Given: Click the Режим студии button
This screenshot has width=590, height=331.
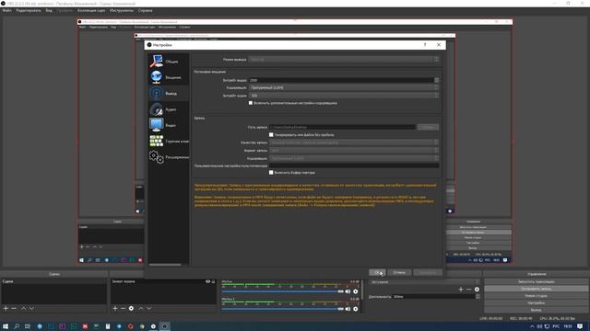Looking at the screenshot, I should (537, 296).
